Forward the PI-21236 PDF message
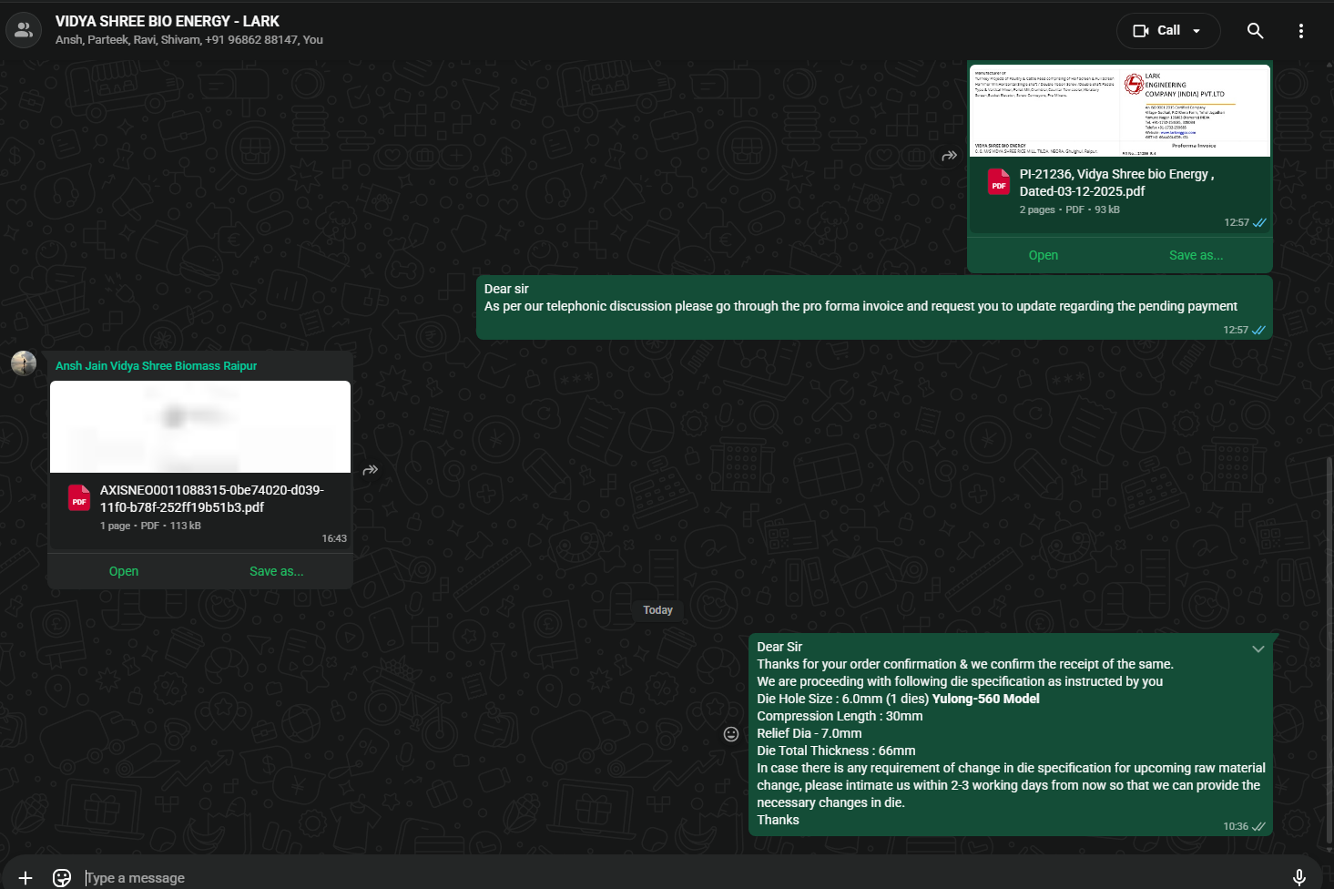This screenshot has width=1334, height=889. [949, 156]
